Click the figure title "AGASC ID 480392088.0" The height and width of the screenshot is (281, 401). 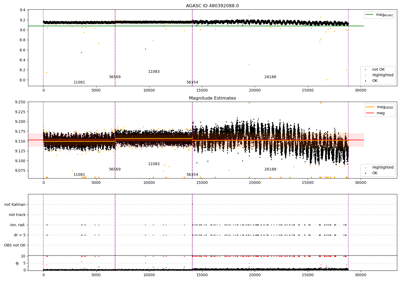pos(212,6)
